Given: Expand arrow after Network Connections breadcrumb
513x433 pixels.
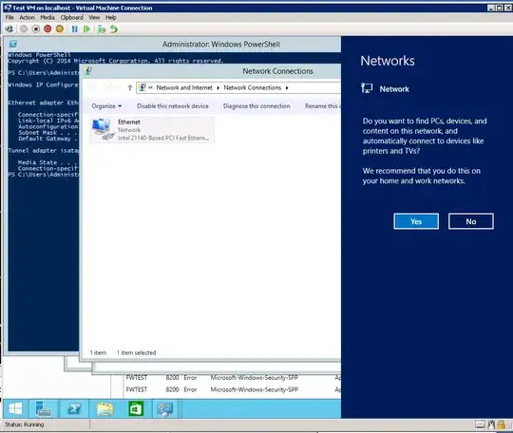Looking at the screenshot, I should click(287, 87).
